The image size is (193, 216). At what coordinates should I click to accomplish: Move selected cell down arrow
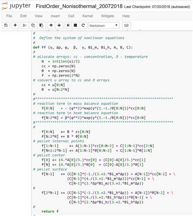coord(59,25)
